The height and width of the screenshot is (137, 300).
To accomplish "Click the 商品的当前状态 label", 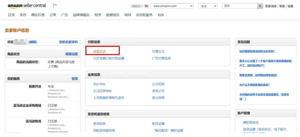I will point(28,62).
